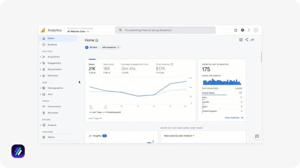
Task: Click the users per minute bar chart
Action: [x=222, y=82]
